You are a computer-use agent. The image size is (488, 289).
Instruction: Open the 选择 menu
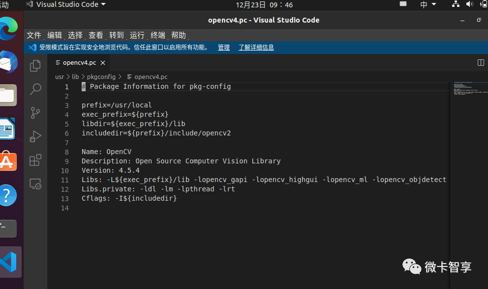pyautogui.click(x=75, y=35)
